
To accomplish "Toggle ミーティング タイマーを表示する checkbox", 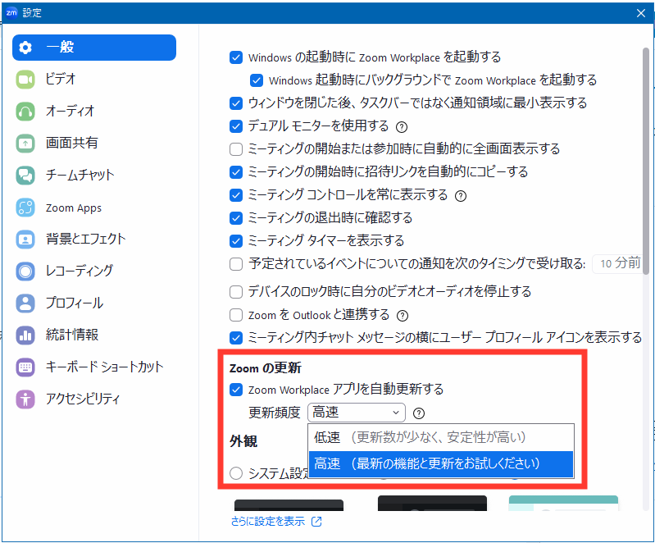I will 236,241.
